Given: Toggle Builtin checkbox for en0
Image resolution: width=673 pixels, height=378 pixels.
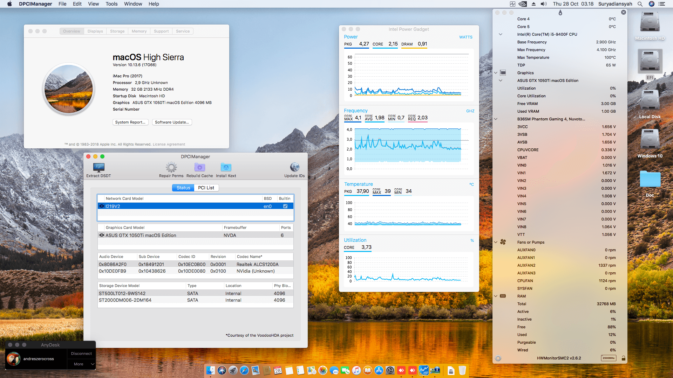Looking at the screenshot, I should [x=285, y=206].
